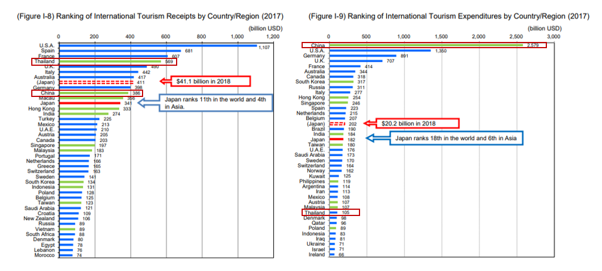This screenshot has height=271, width=602.
Task: Click the 3,000 axis tick on expenditures chart
Action: tap(553, 37)
